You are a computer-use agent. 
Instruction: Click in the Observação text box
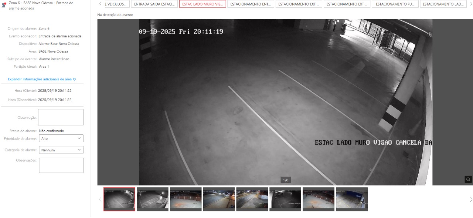(61, 117)
